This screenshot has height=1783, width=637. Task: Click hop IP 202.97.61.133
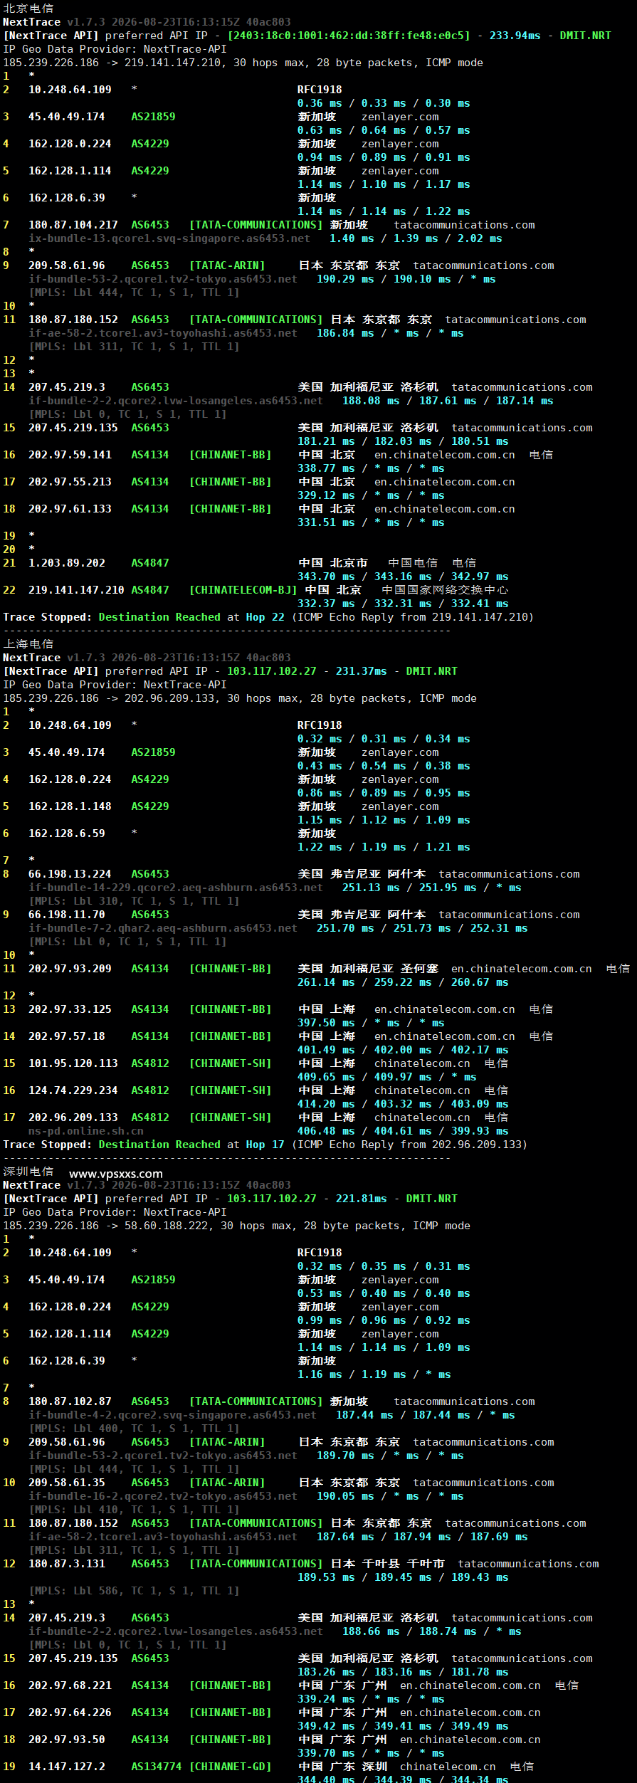click(x=70, y=509)
